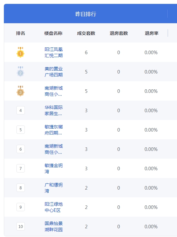Viewport: 177px width, 237px height.
Task: Click the 成交套数 column header
Action: pos(86,33)
